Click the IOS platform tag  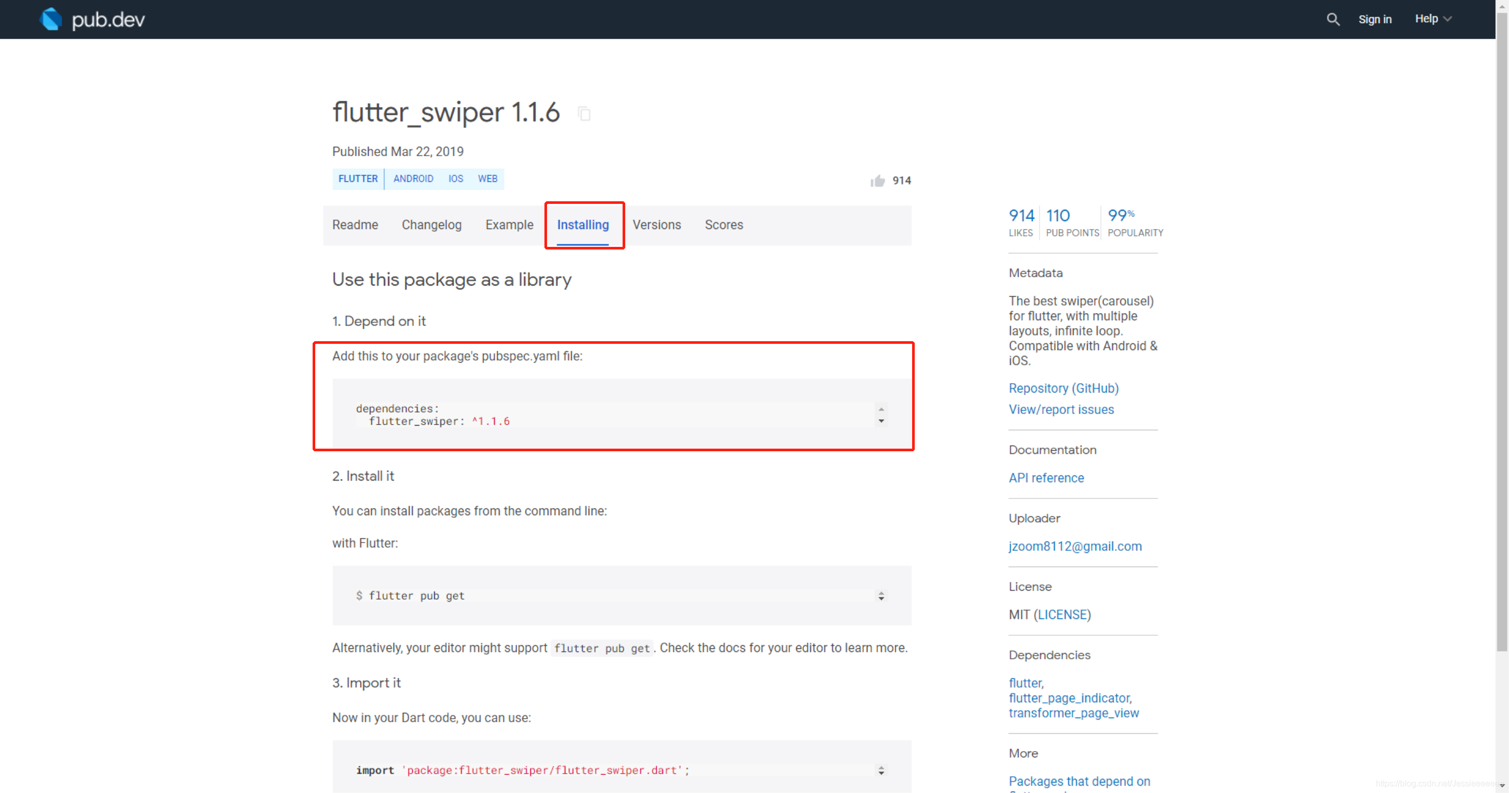pyautogui.click(x=455, y=179)
